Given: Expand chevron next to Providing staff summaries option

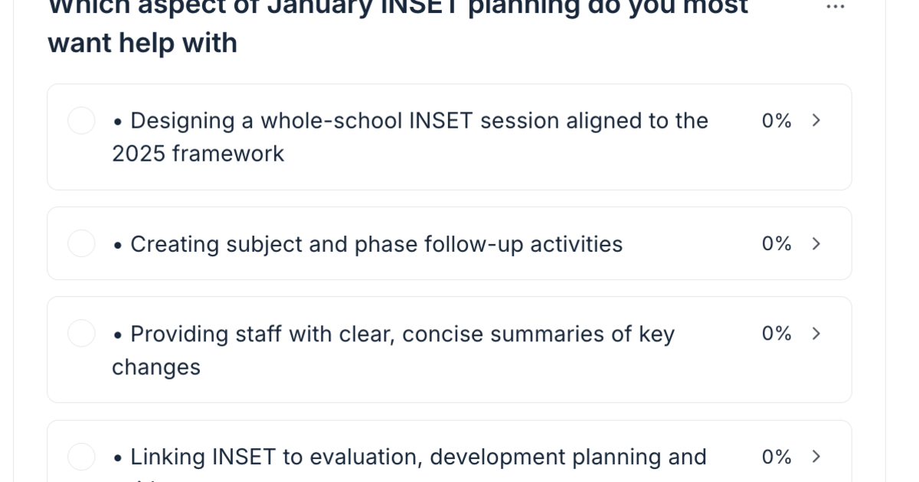Looking at the screenshot, I should point(816,334).
